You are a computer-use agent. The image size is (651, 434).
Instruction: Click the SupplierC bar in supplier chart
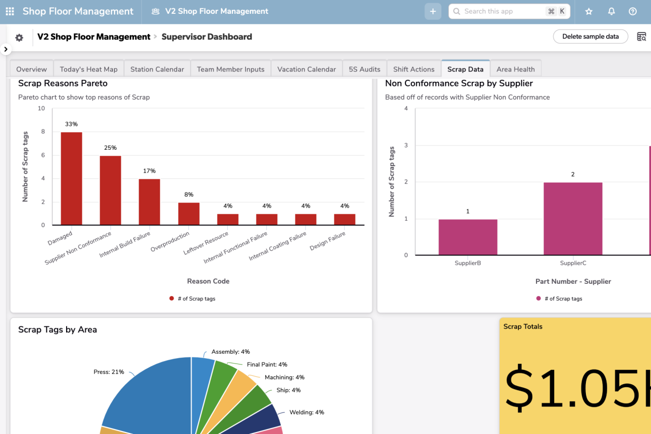click(573, 218)
